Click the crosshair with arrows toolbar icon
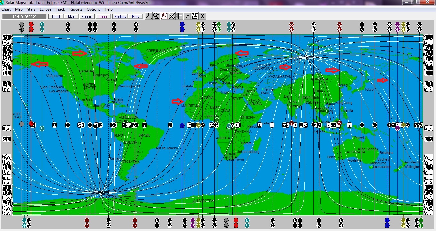Screen dimensions: 436x233 click(187, 16)
